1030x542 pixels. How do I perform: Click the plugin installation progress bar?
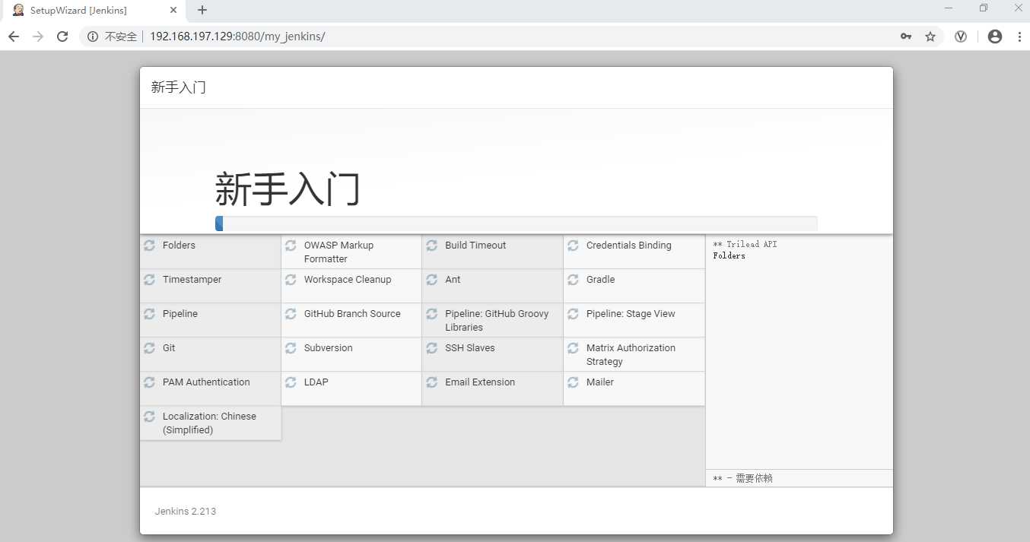(x=517, y=223)
